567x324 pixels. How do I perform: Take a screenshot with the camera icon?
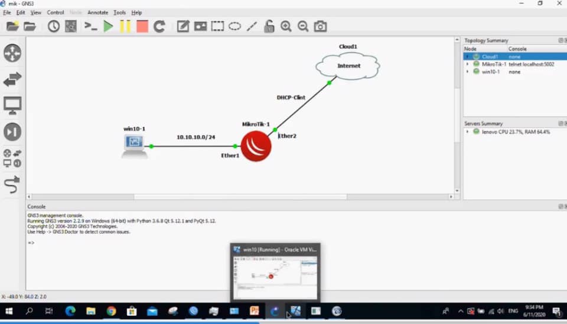click(x=320, y=26)
